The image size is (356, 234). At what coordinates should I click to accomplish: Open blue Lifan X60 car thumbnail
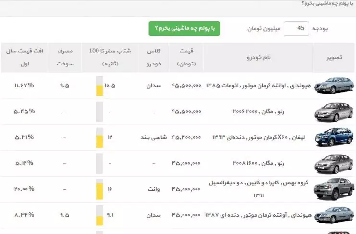tap(334, 137)
